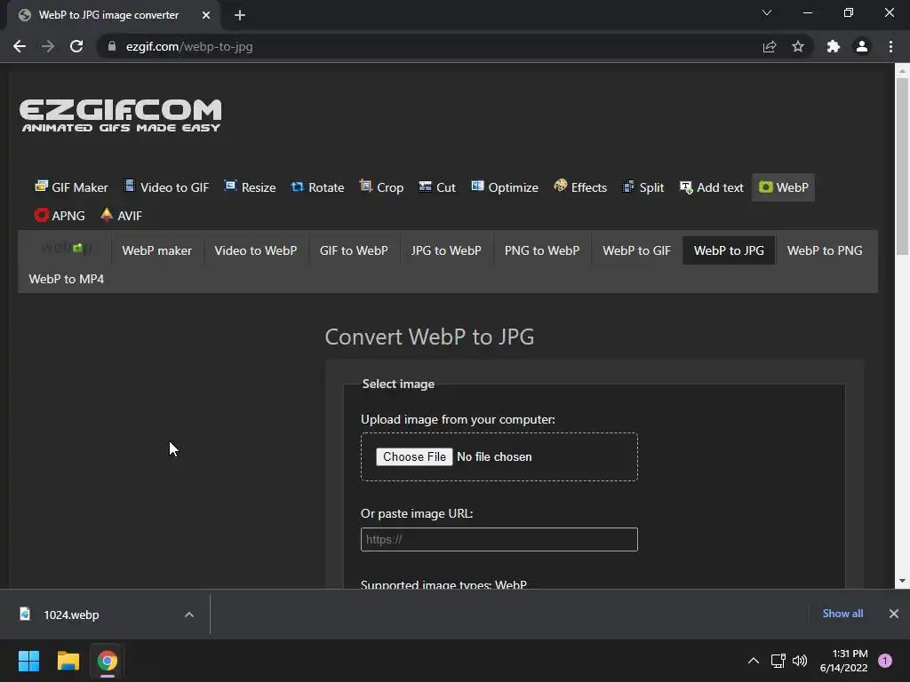Open the network settings tray icon
Screen dimensions: 910x682
[x=778, y=661]
